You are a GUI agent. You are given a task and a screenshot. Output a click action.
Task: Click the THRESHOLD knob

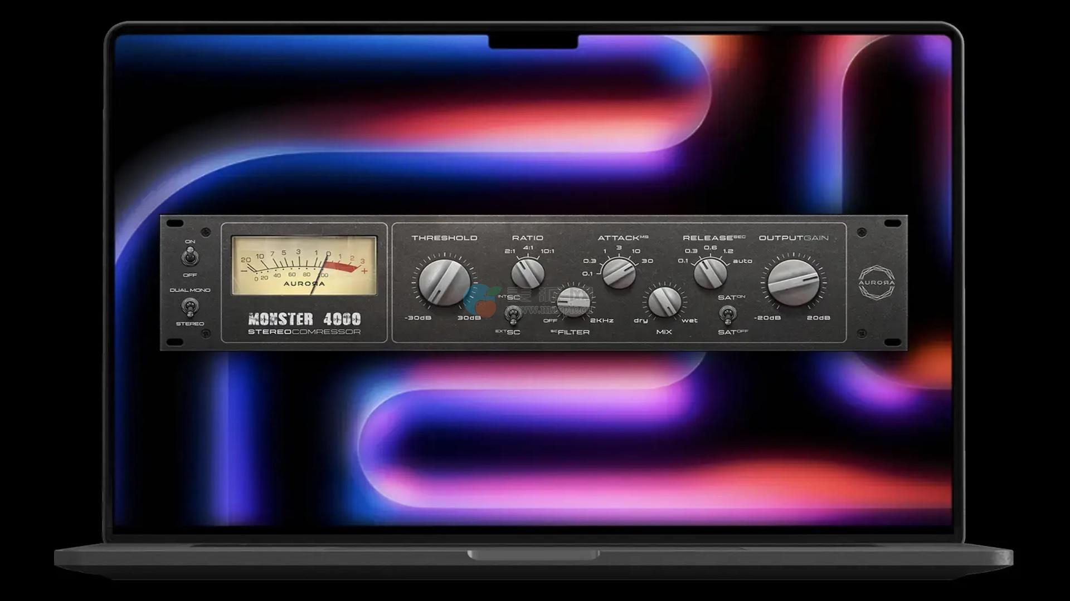click(x=444, y=282)
